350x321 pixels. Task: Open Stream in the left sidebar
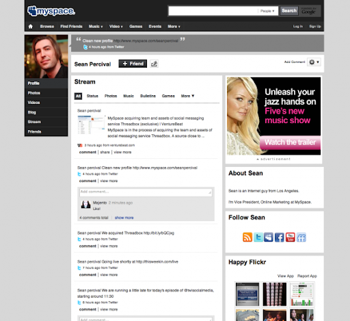tap(46, 122)
